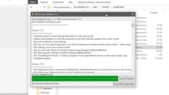Click Explorer back navigation arrow
The height and width of the screenshot is (95, 169).
31,7
